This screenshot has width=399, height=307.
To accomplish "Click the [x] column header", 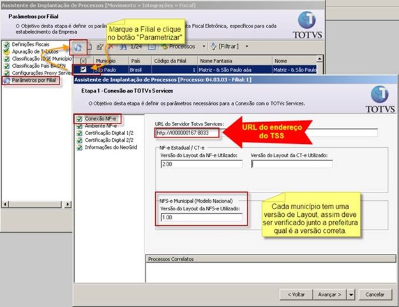I will click(x=83, y=61).
